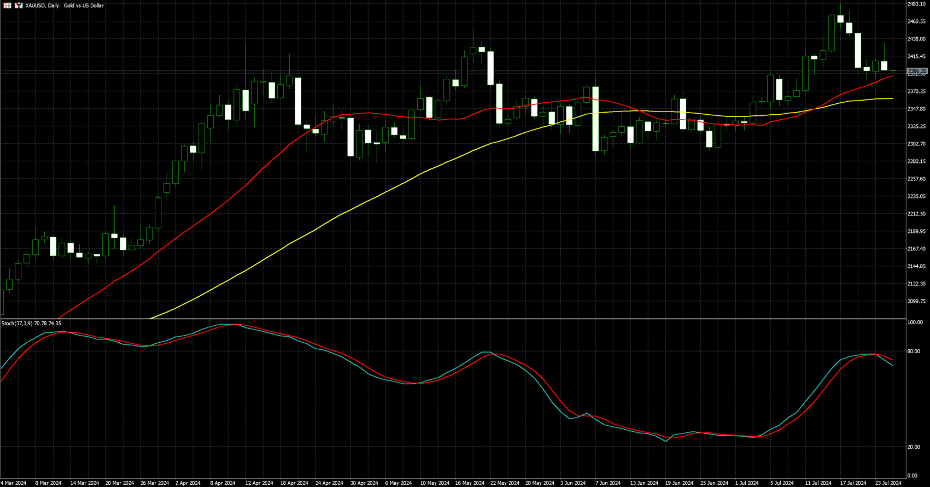Select the right end of the yellow moving average
The height and width of the screenshot is (487, 930).
pyautogui.click(x=892, y=98)
